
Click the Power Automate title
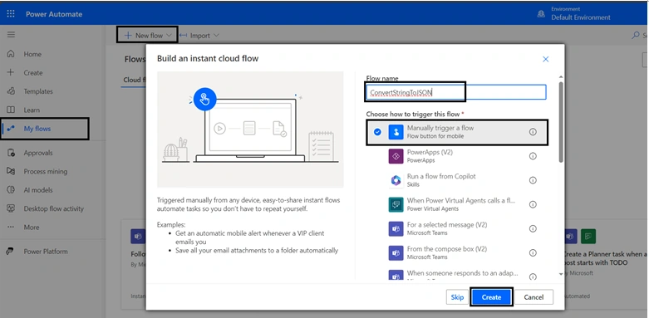coord(54,14)
